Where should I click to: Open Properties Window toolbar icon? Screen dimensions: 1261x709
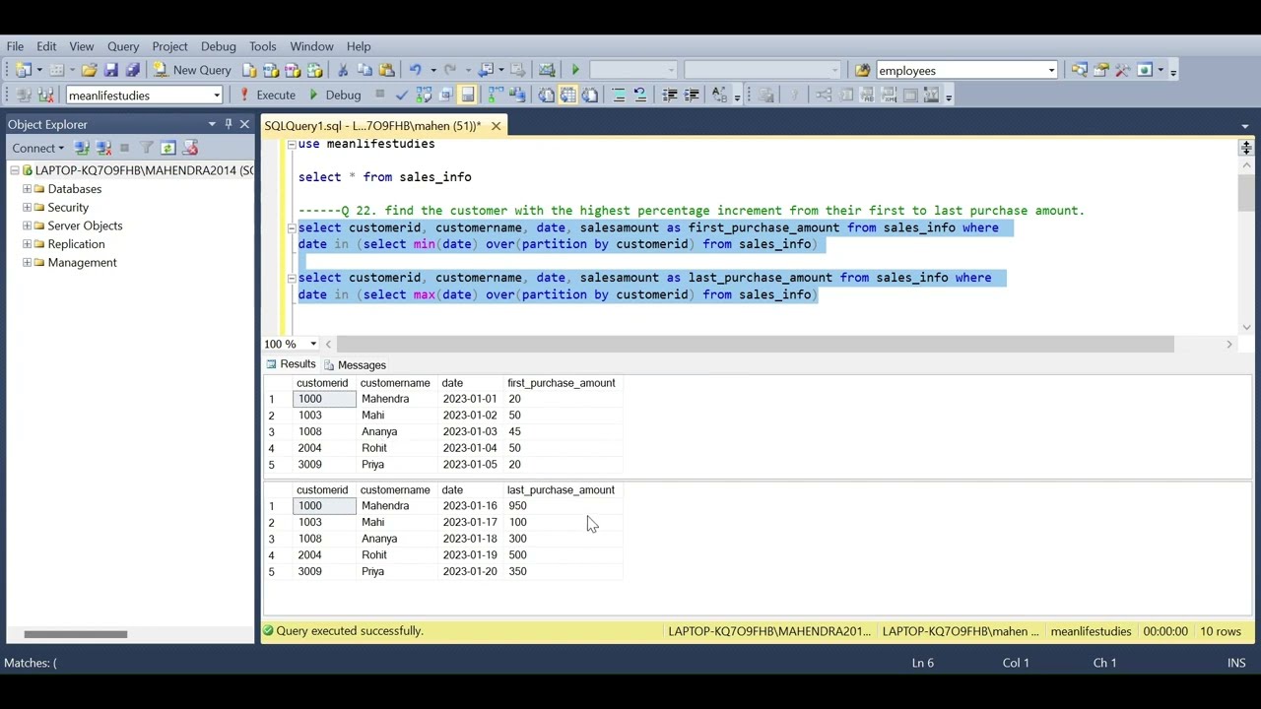tap(1100, 70)
